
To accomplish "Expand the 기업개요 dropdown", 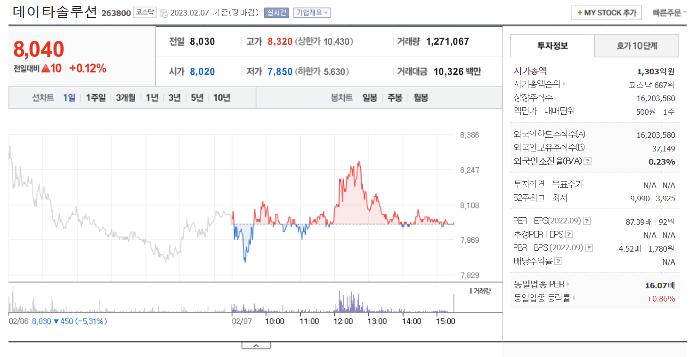I will [x=312, y=13].
